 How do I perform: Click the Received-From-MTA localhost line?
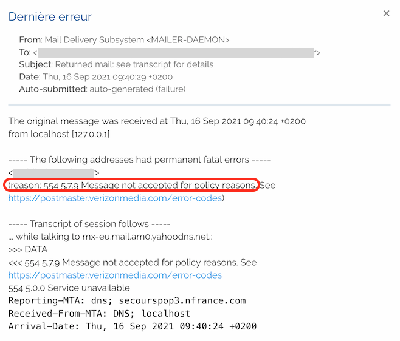99,314
